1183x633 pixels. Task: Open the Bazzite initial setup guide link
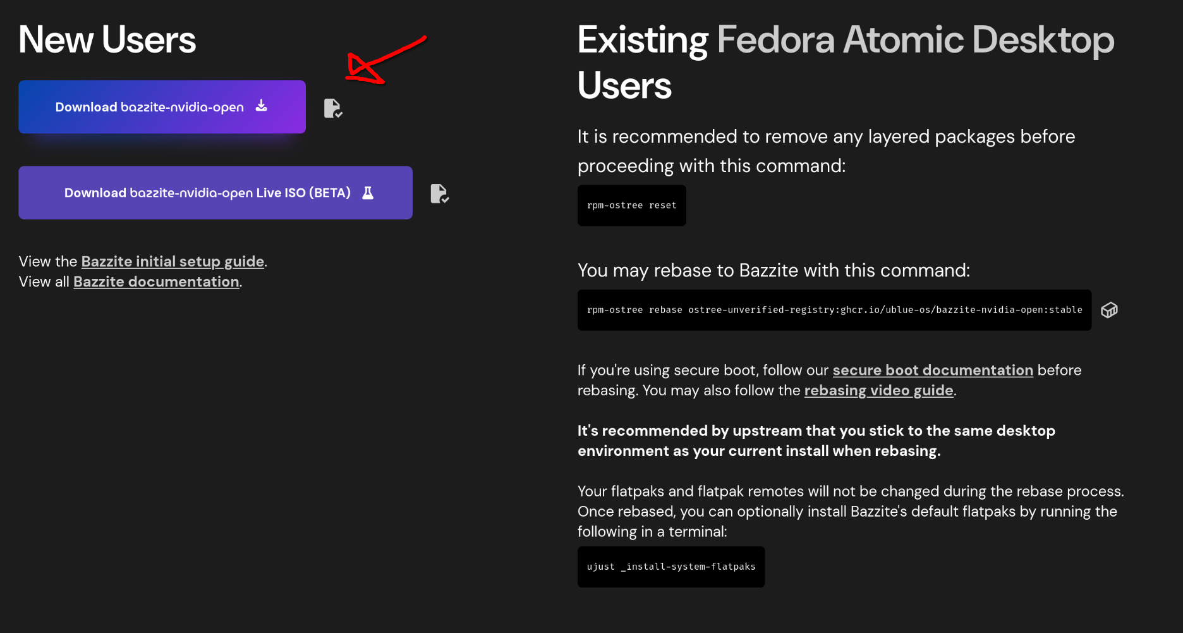pos(173,261)
